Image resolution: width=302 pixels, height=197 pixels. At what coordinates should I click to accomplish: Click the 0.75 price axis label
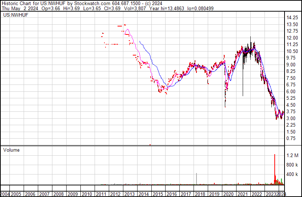(291, 139)
